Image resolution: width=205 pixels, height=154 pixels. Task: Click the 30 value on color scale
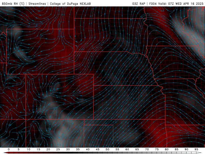click(68, 149)
